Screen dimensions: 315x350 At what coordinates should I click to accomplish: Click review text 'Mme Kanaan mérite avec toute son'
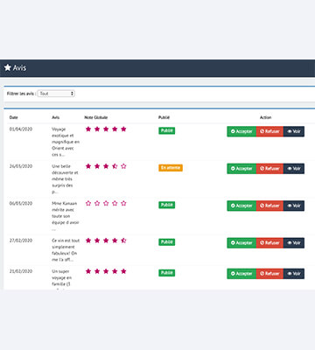click(x=65, y=210)
